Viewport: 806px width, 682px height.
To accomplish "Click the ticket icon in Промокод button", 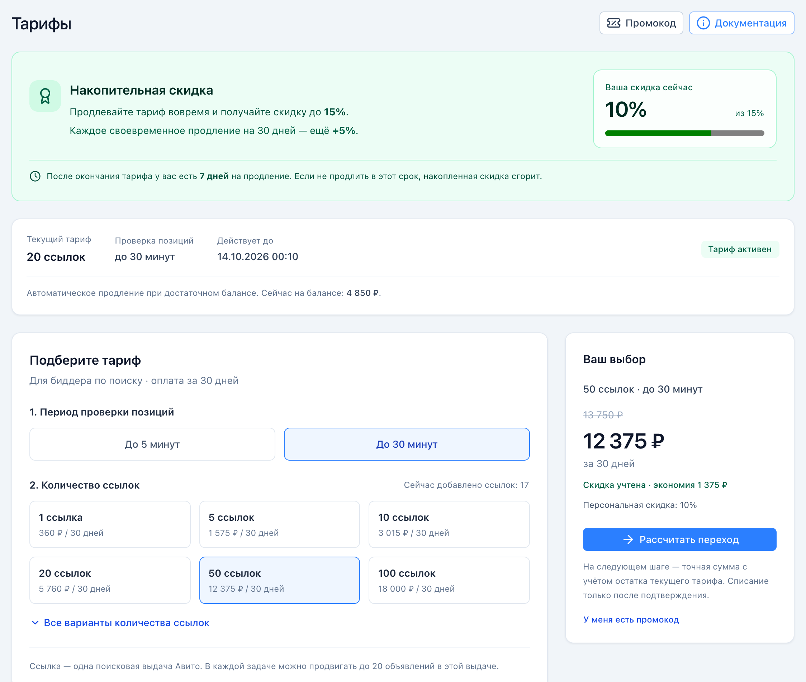I will pyautogui.click(x=614, y=23).
